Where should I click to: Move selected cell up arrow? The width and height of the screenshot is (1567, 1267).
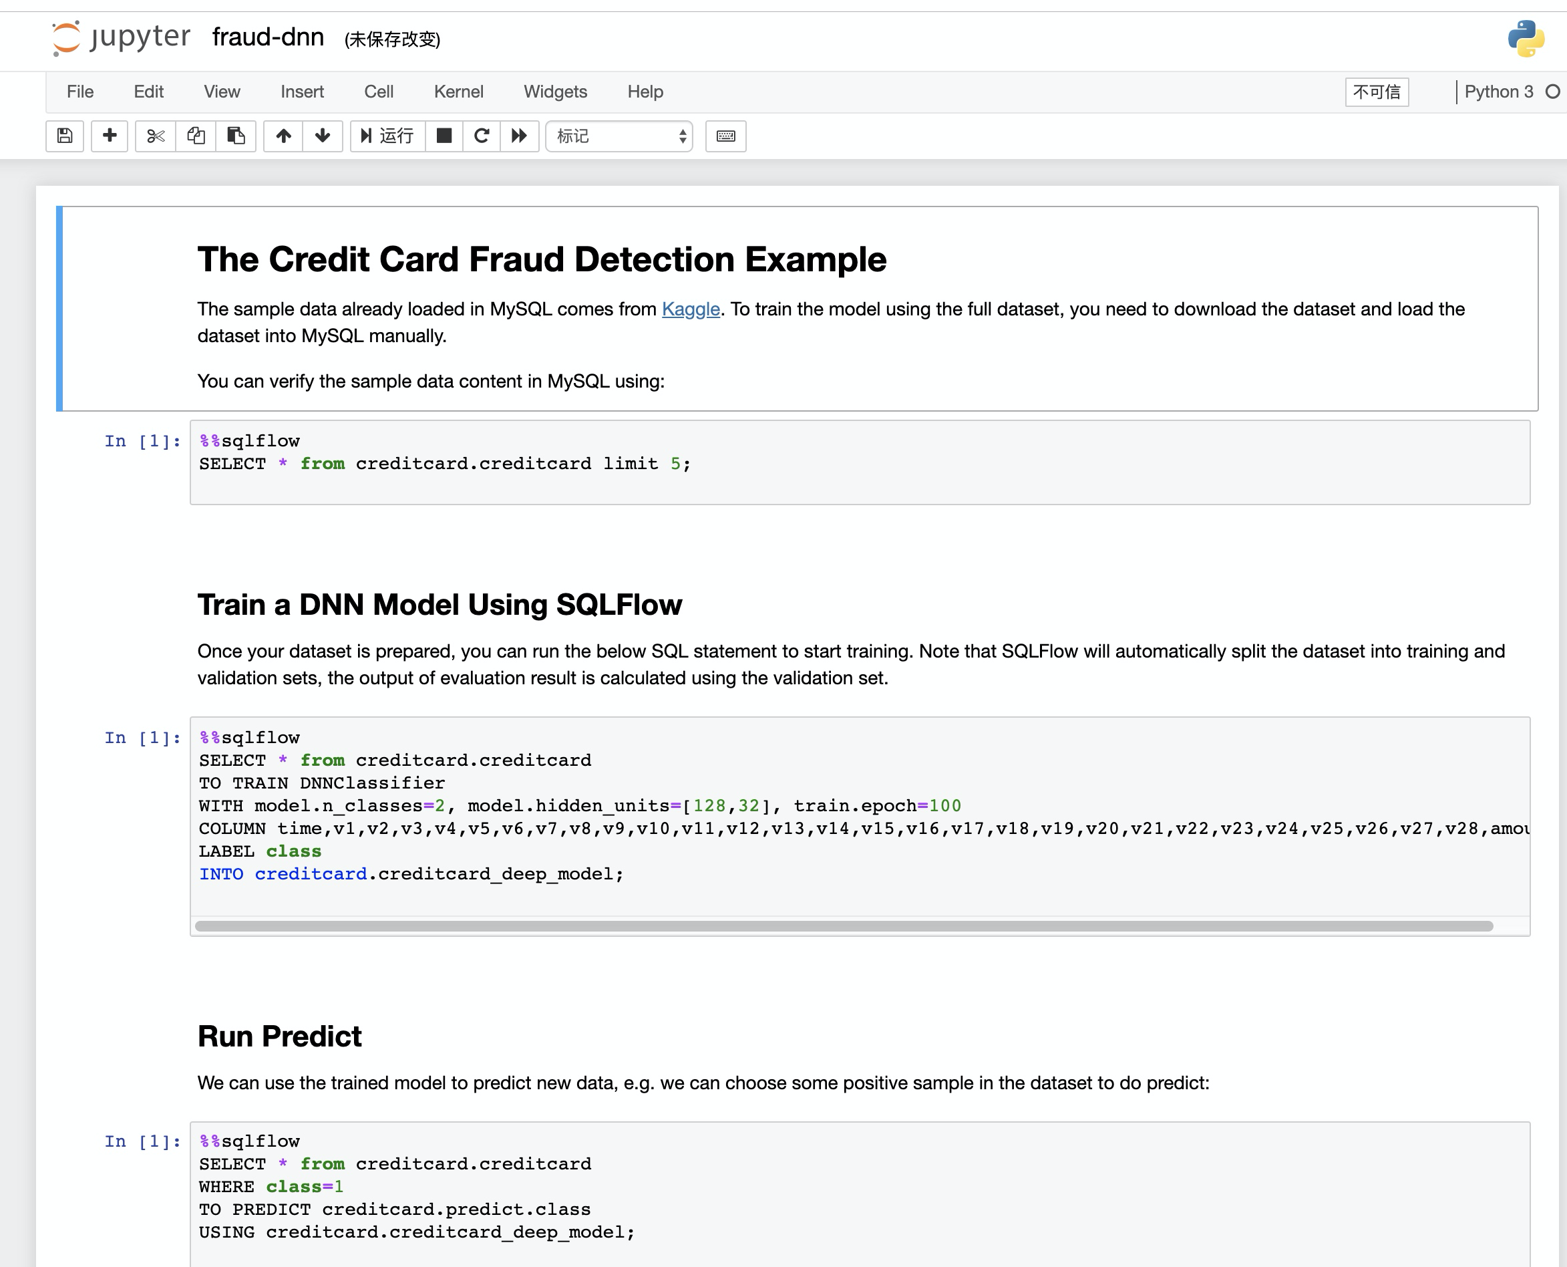[283, 136]
